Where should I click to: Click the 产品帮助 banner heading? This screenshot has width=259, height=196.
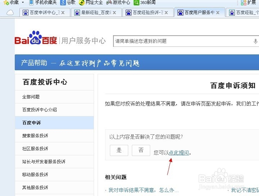point(34,63)
